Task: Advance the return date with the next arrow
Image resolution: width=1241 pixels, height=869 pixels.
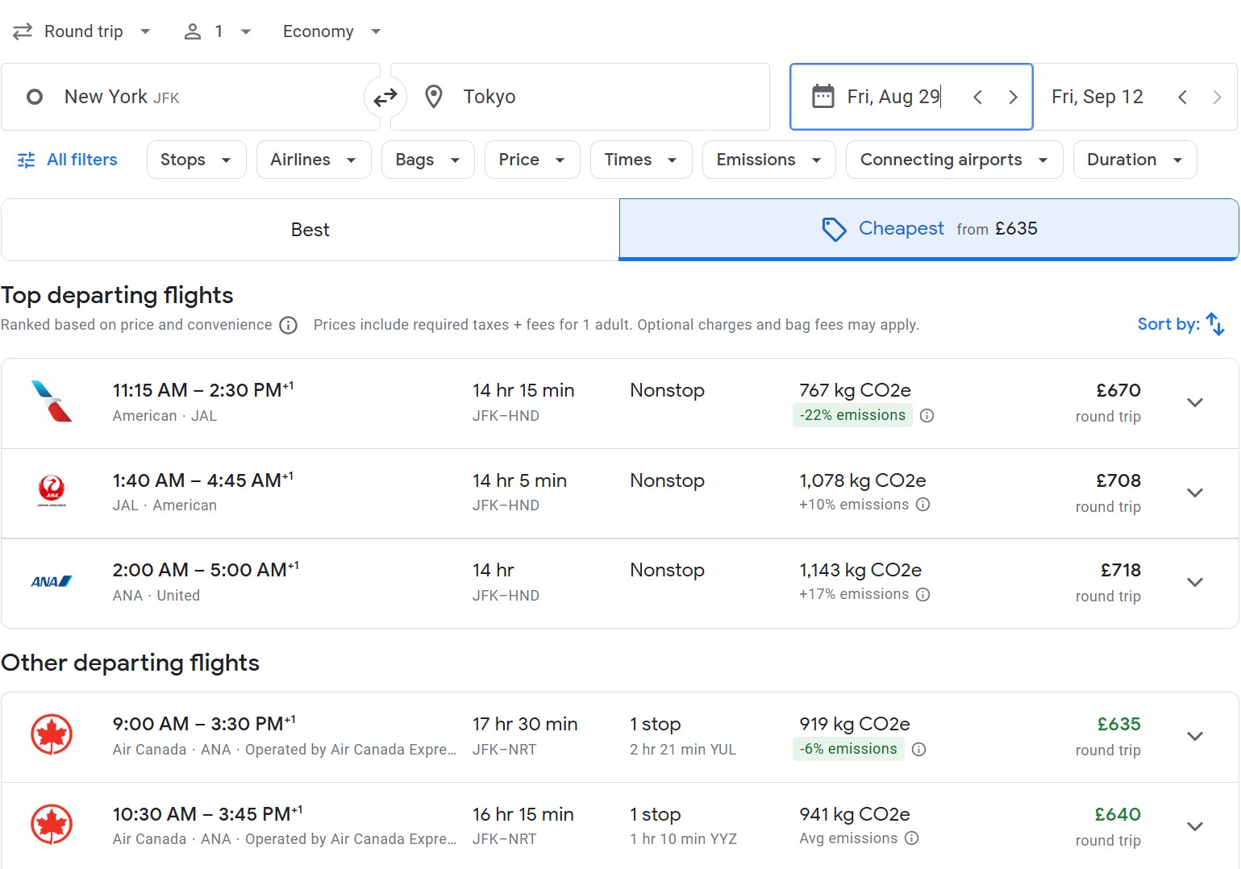Action: (x=1218, y=97)
